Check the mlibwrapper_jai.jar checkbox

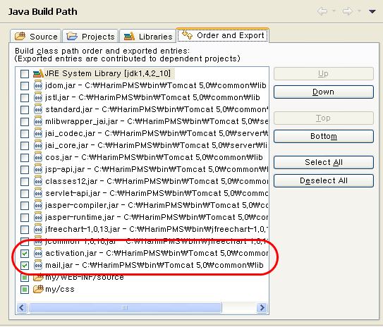(x=25, y=121)
